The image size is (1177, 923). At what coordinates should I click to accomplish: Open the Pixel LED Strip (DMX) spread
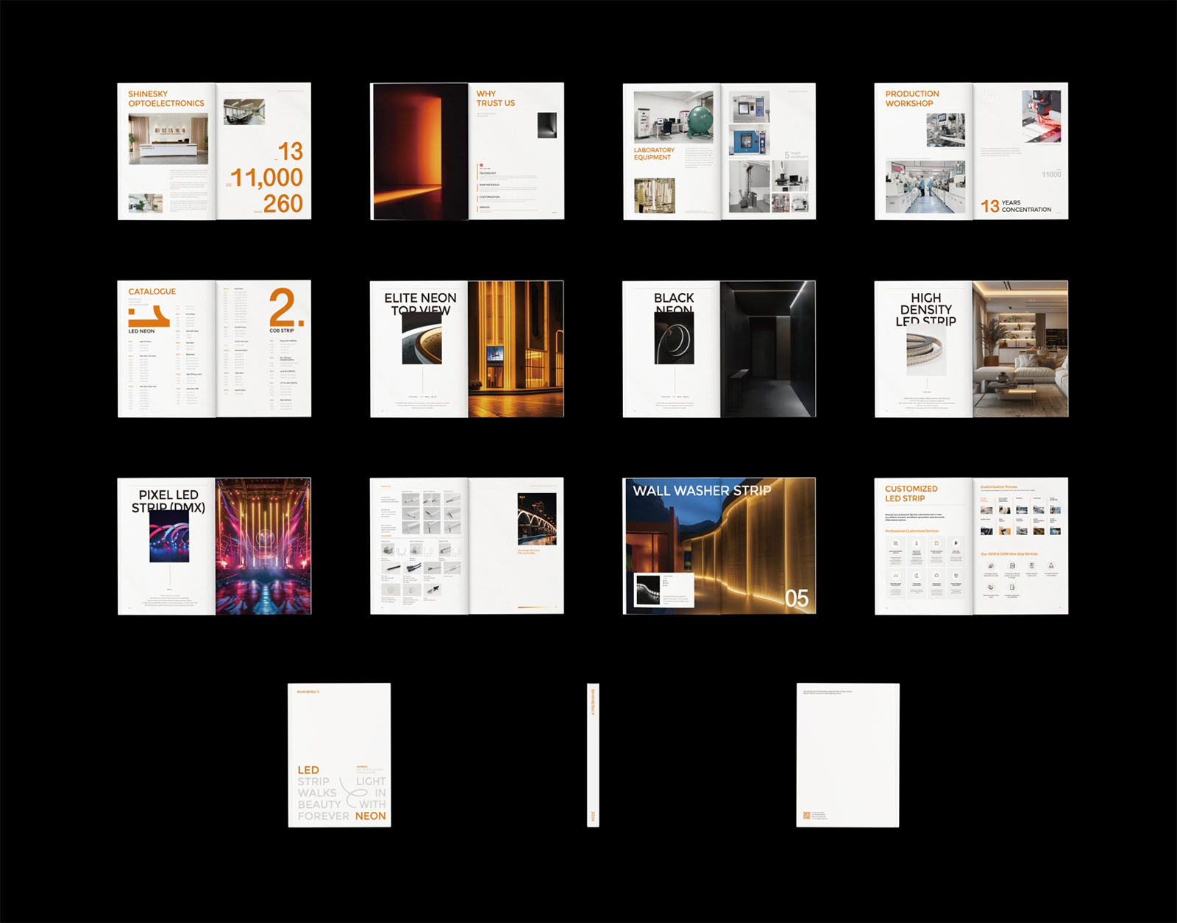[214, 545]
